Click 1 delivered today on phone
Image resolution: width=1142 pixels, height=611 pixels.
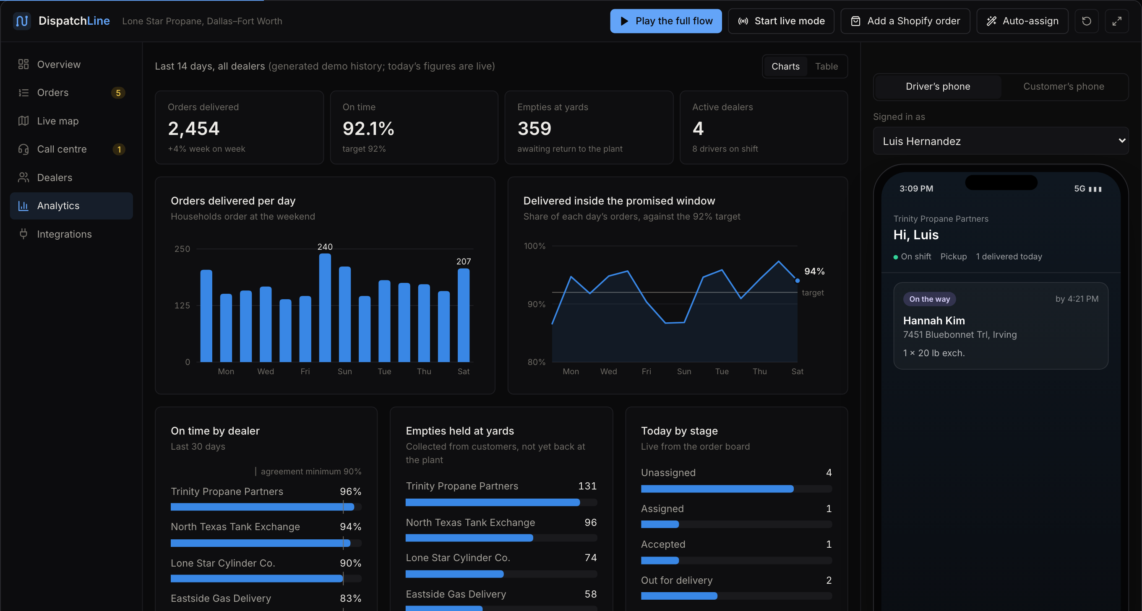tap(1009, 257)
